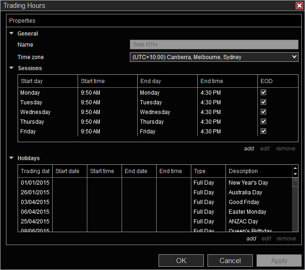Click ANZAC Day description
The width and height of the screenshot is (305, 270).
tap(243, 222)
